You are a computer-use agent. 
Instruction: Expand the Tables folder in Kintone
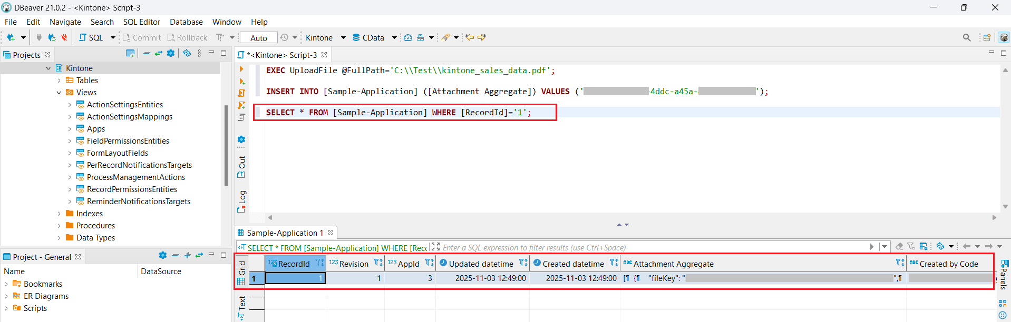click(x=59, y=80)
